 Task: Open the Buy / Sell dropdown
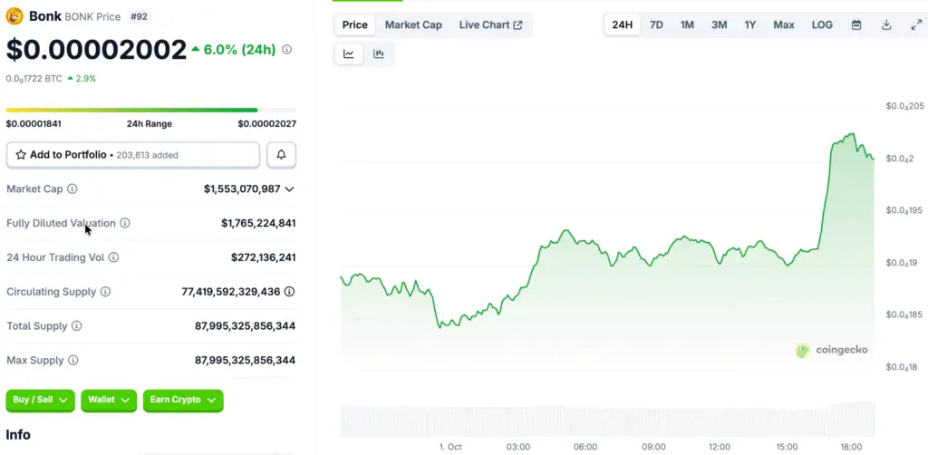pos(40,400)
